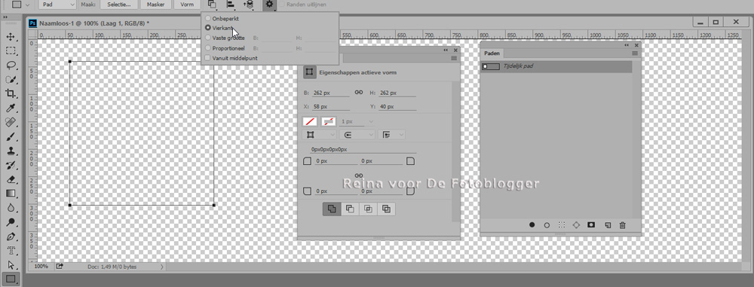Image resolution: width=754 pixels, height=287 pixels.
Task: Click Vorm button
Action: (x=186, y=5)
